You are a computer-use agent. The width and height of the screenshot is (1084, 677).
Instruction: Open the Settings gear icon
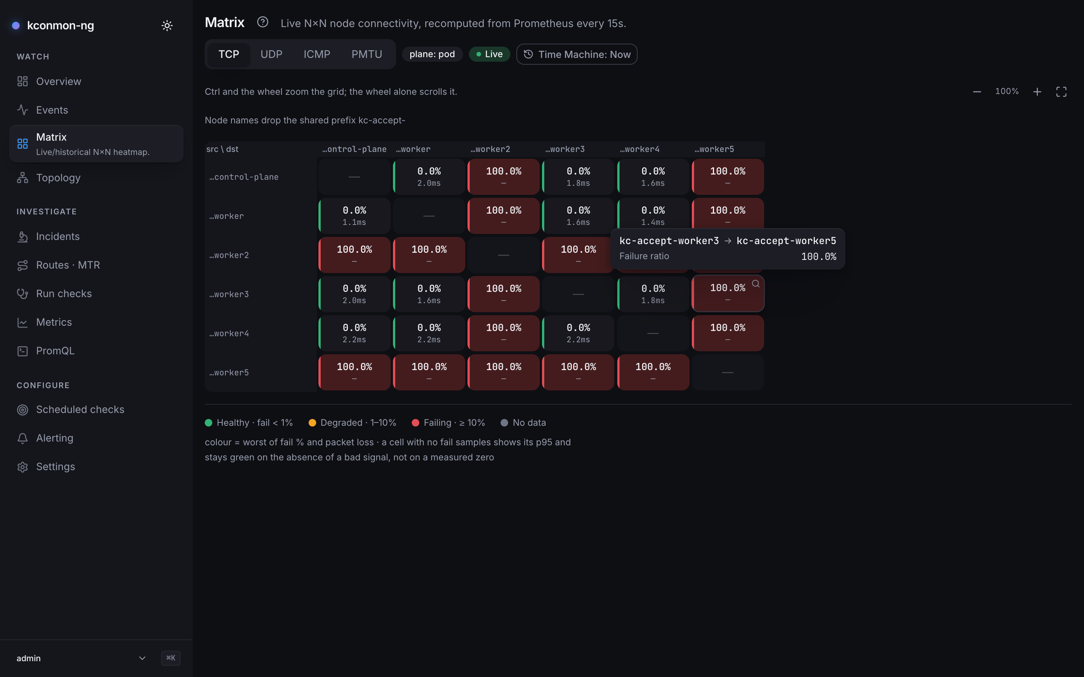click(23, 467)
